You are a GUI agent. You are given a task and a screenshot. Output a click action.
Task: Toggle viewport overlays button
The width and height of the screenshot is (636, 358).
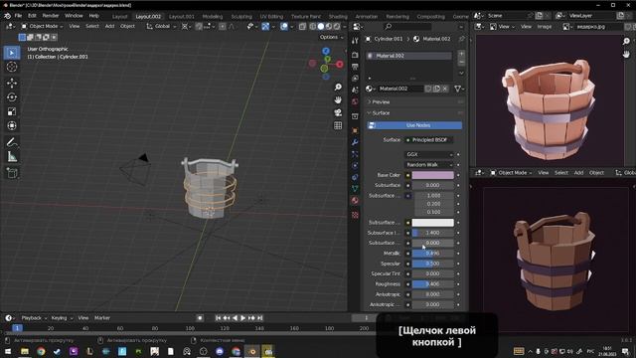coord(284,27)
